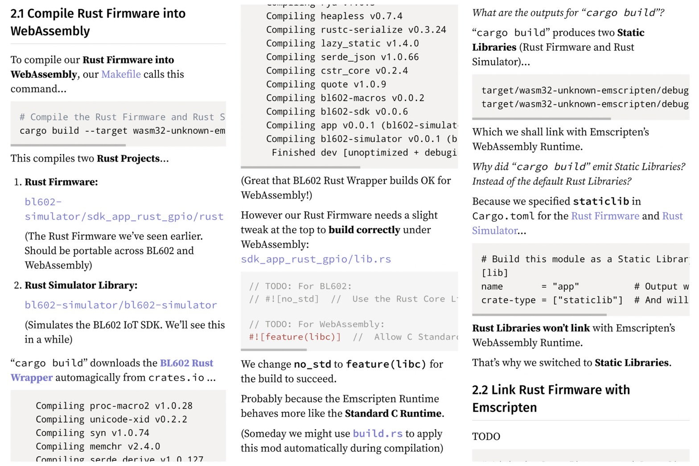
Task: Follow the bl602-simulator/bl602-simulator link
Action: [121, 305]
